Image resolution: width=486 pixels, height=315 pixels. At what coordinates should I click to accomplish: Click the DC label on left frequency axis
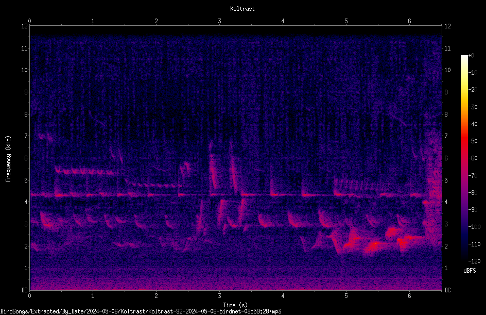tap(24, 290)
